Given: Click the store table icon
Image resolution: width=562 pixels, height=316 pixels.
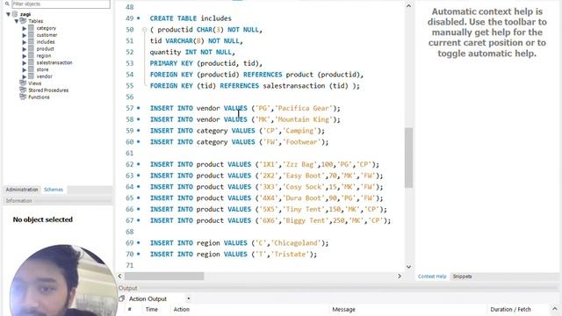Looking at the screenshot, I should tap(32, 69).
